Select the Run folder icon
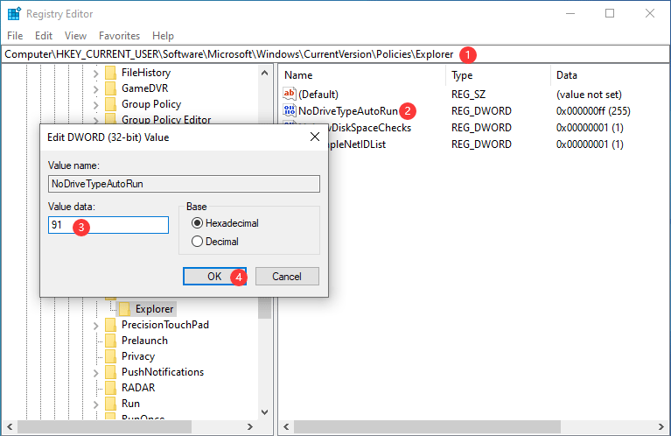 coord(110,404)
